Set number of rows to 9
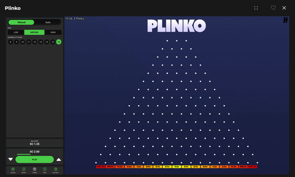This screenshot has width=295, height=177. [17, 42]
